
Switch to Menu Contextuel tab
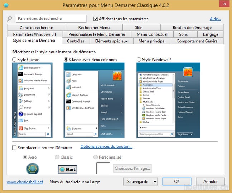(152, 34)
